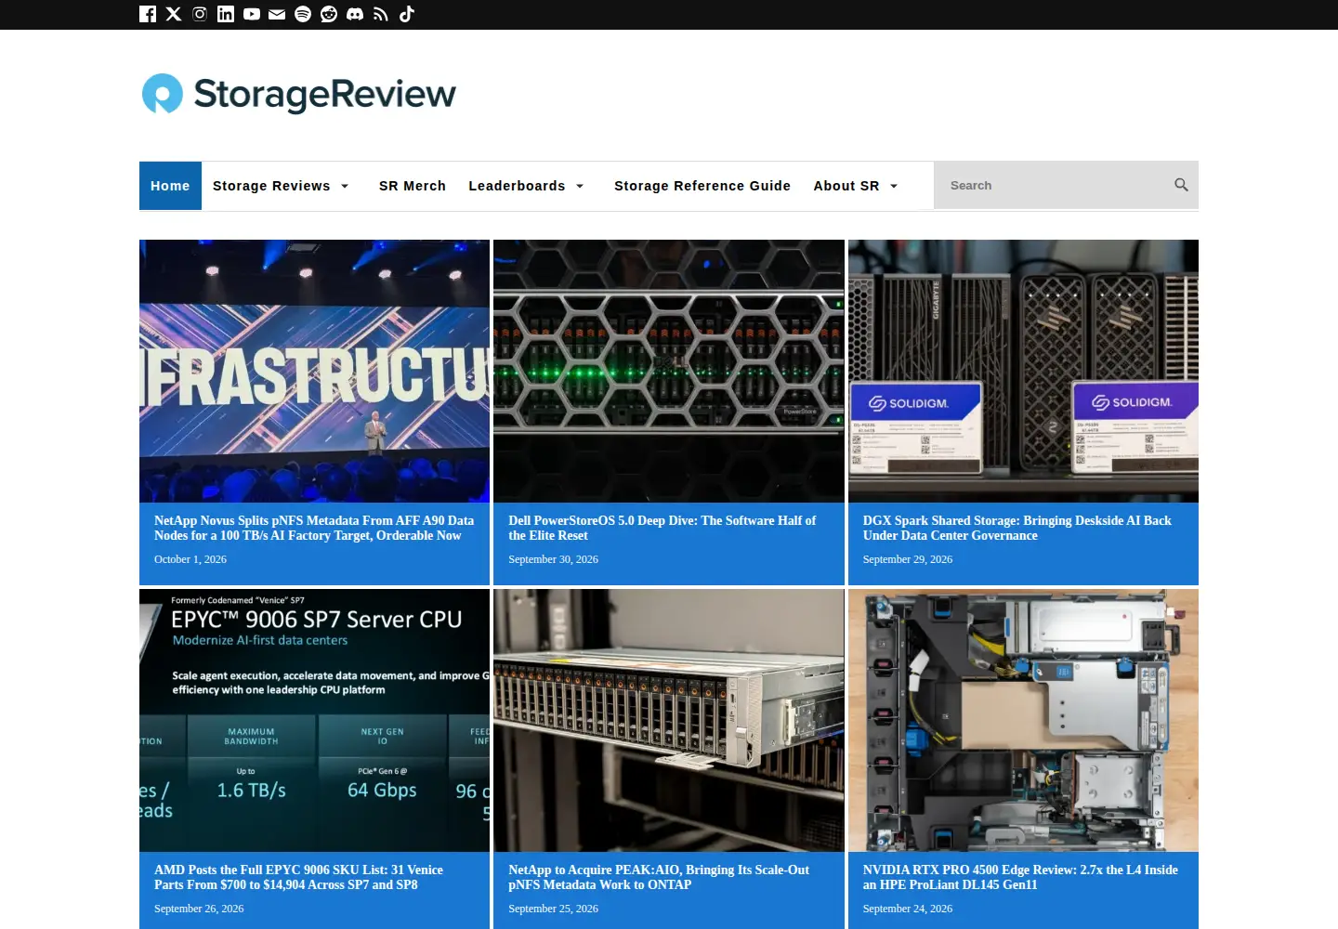Open the Spotify podcast icon
Image resolution: width=1338 pixels, height=929 pixels.
point(303,14)
